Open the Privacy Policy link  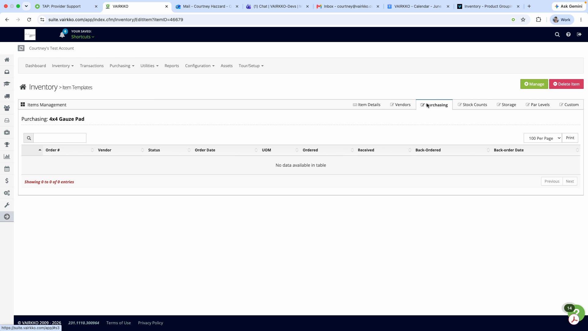point(150,323)
